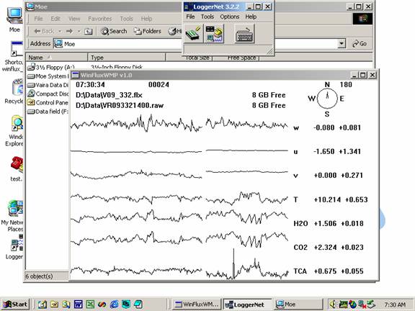Click the 07:30:34 time readout in WinFlux
Viewport: 415px width, 311px height.
click(90, 85)
